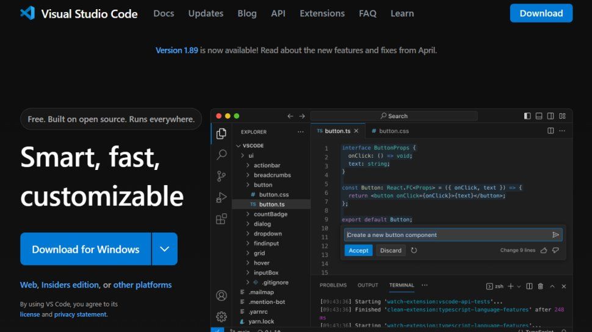Expand the breadcrumbs folder
Viewport: 592px width, 332px height.
pyautogui.click(x=248, y=175)
